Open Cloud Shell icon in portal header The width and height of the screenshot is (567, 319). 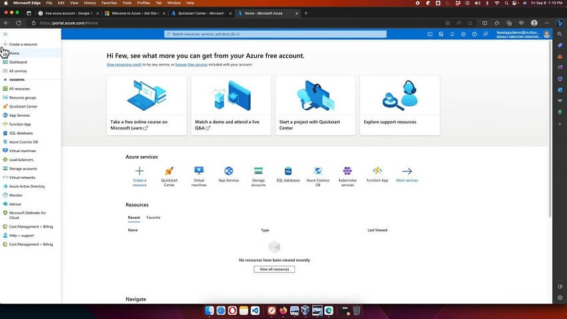tap(430, 34)
